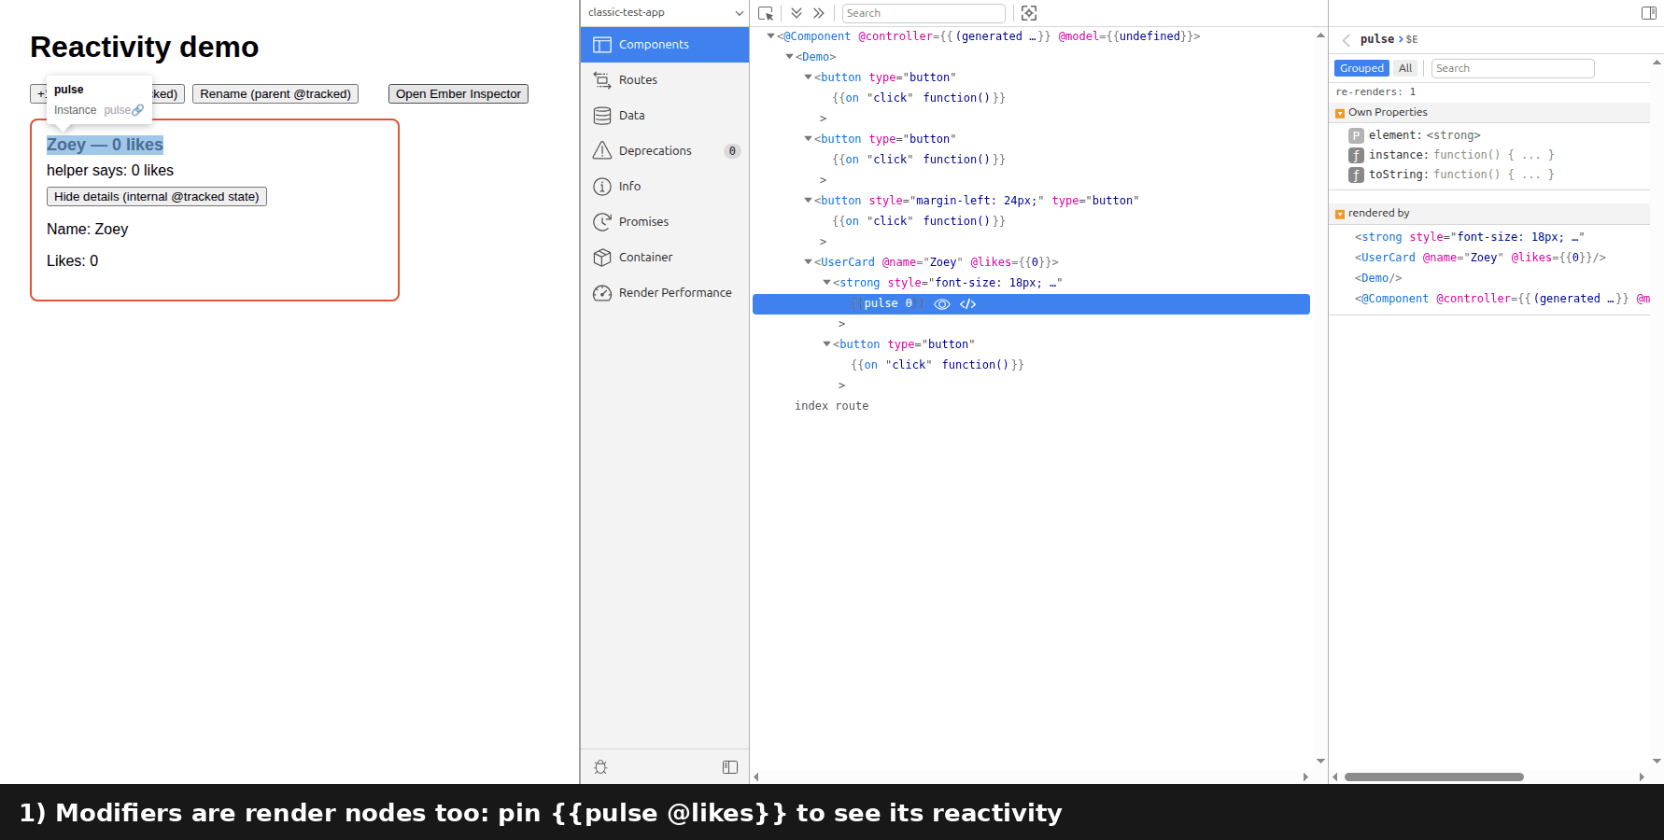Switch to the Routes tab
Screen dimensions: 1664x840
pyautogui.click(x=665, y=80)
